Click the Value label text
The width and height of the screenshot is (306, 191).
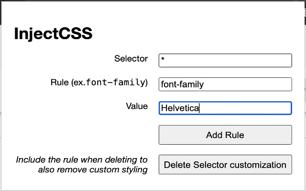pyautogui.click(x=136, y=106)
